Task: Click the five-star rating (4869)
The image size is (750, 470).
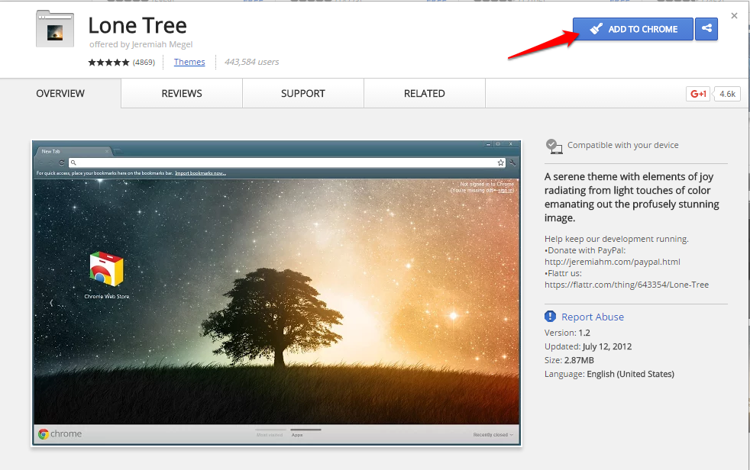Action: point(121,62)
